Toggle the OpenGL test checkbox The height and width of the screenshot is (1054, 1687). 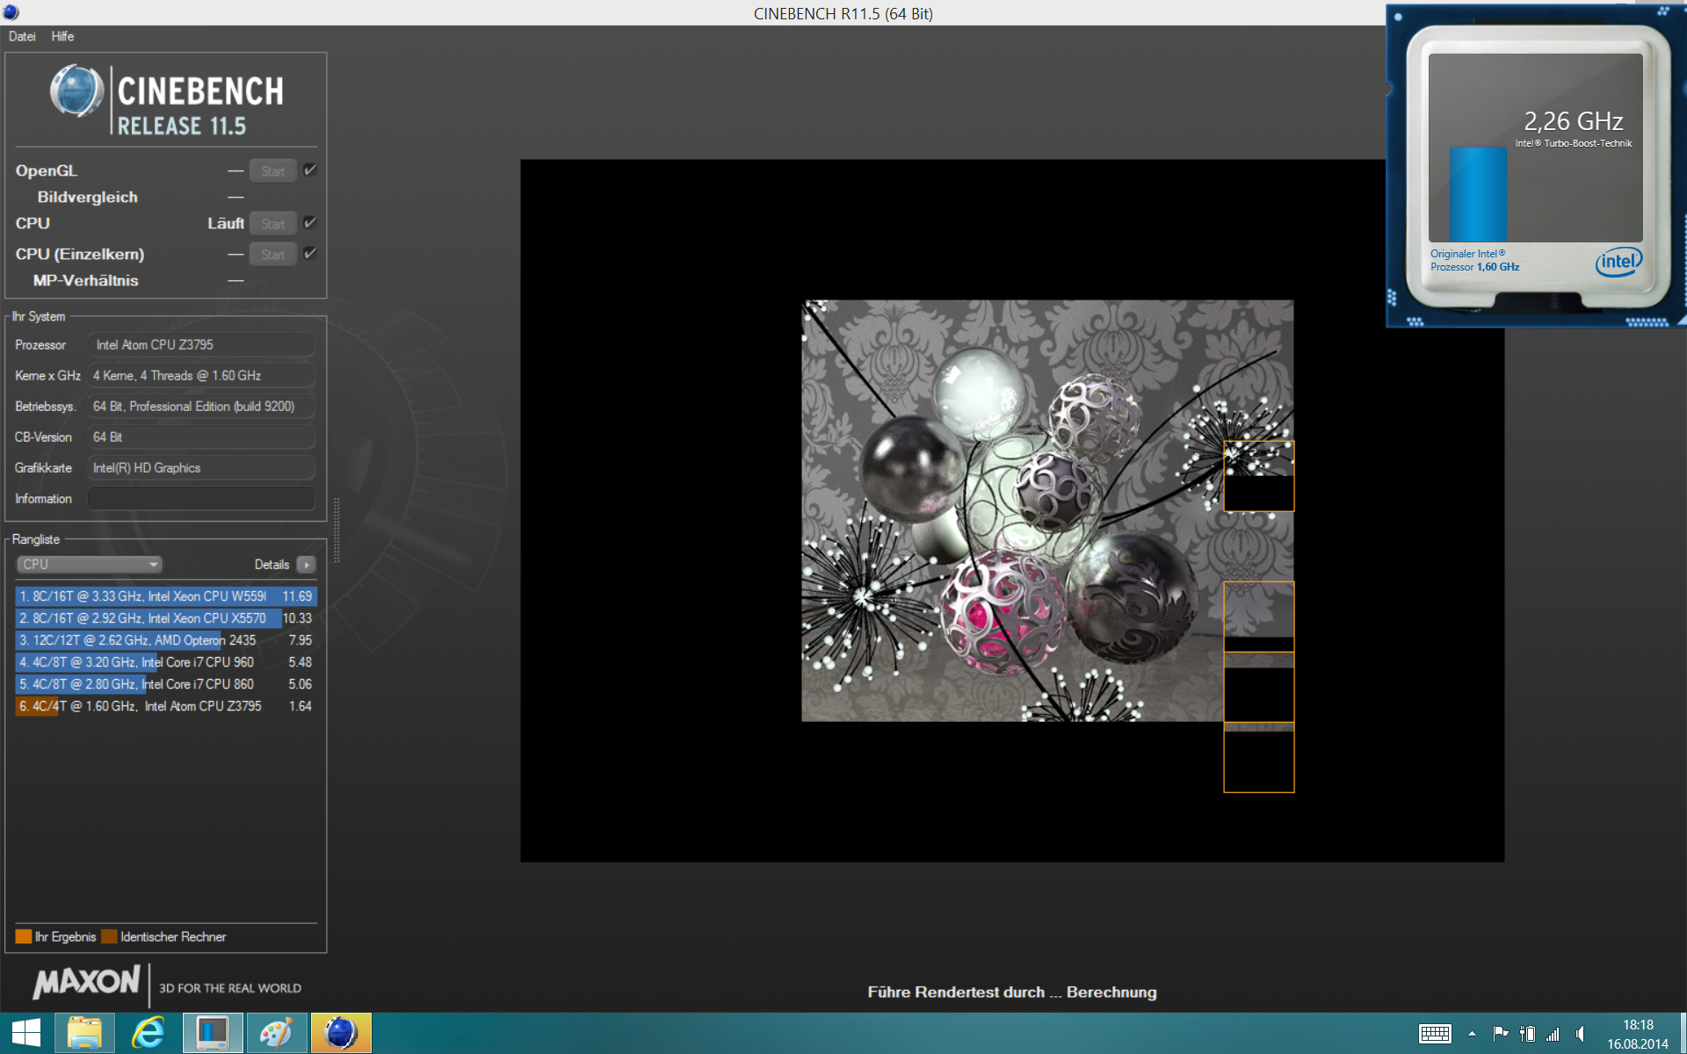pos(310,170)
